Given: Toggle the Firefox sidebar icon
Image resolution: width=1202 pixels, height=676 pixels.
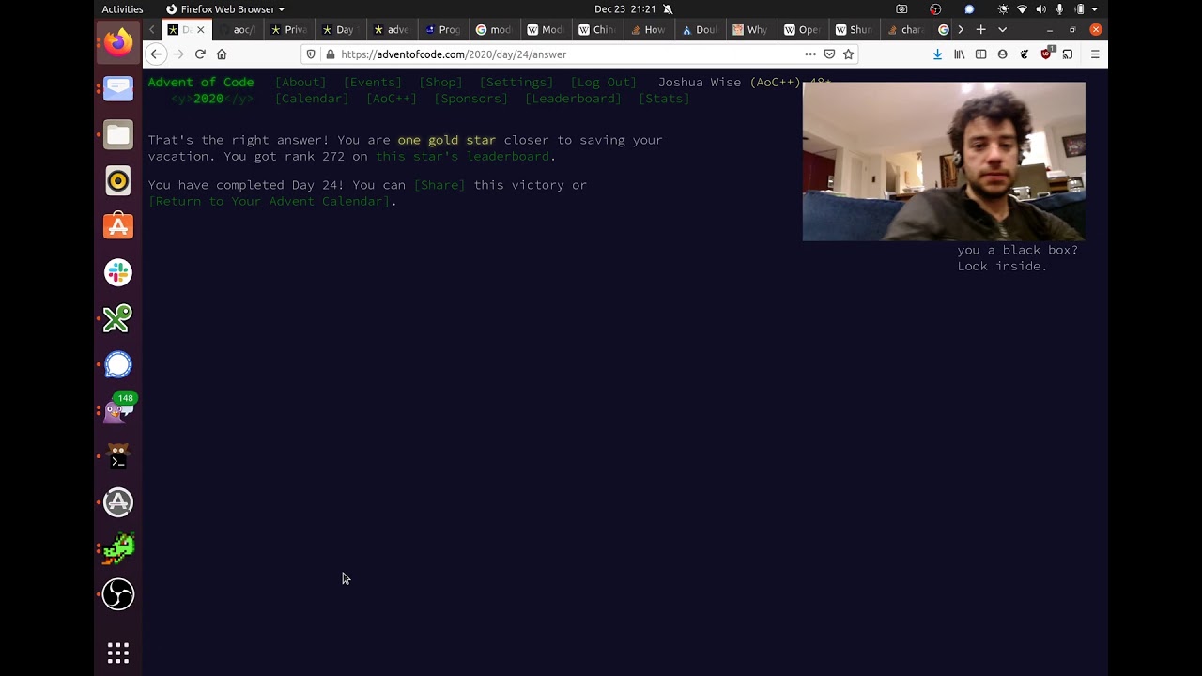Looking at the screenshot, I should pos(980,54).
